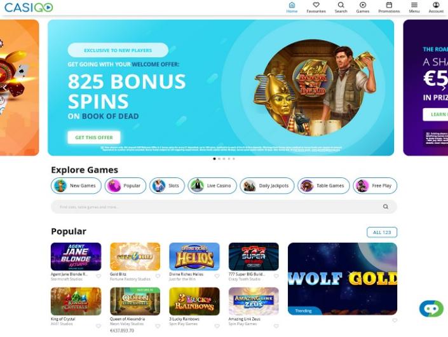The width and height of the screenshot is (448, 337).
Task: Open the Promotions calendar icon
Action: click(389, 5)
